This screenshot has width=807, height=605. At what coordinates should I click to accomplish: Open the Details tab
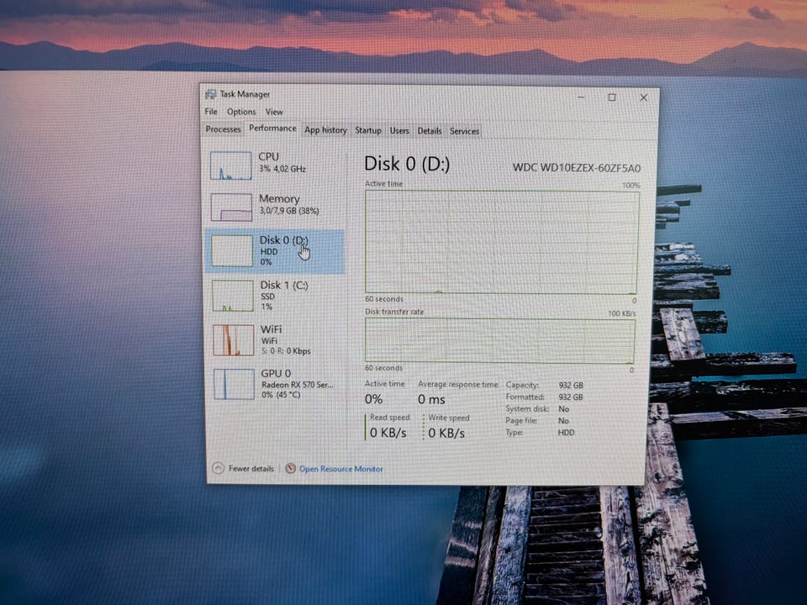pos(430,131)
